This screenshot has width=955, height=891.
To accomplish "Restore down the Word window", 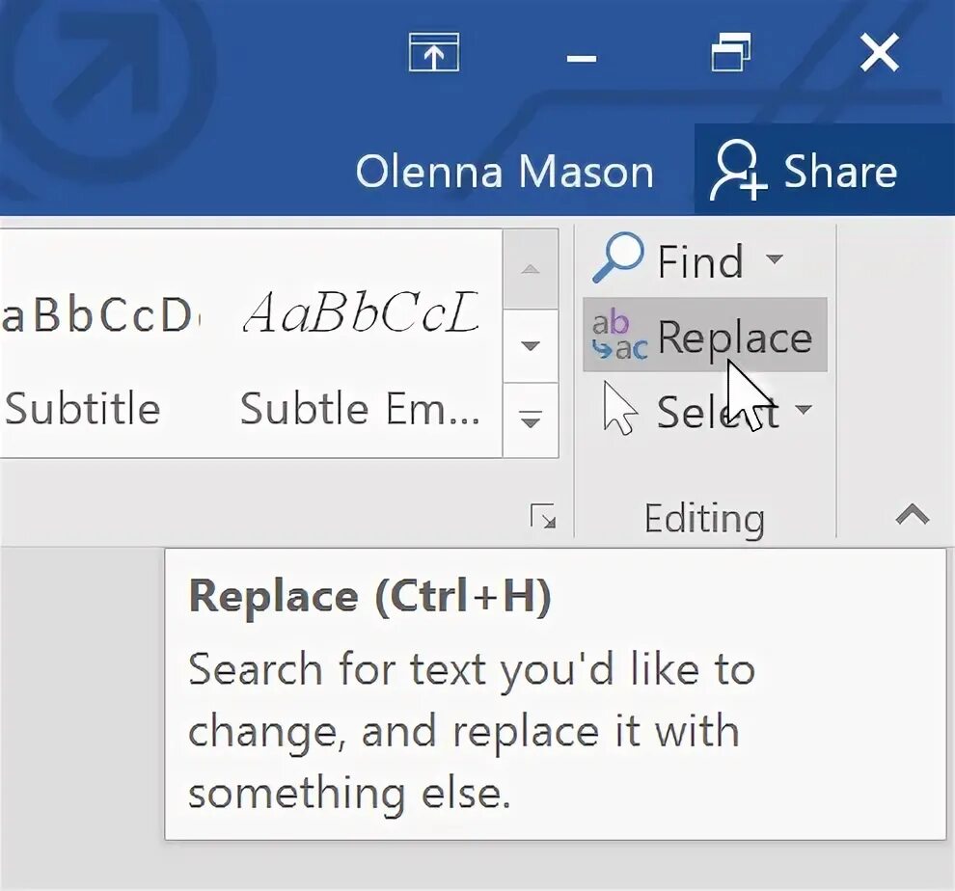I will coord(730,54).
